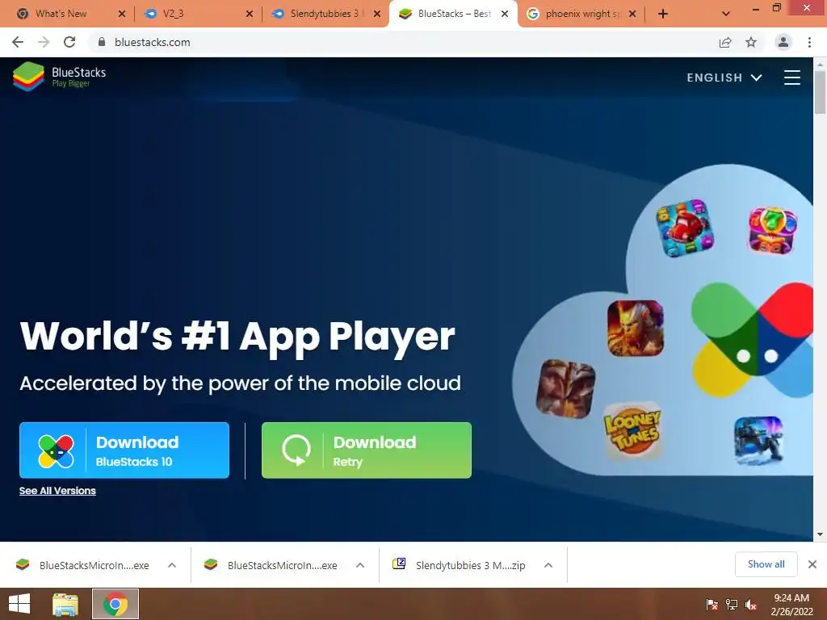827x620 pixels.
Task: Click Show all downloads button
Action: (766, 564)
